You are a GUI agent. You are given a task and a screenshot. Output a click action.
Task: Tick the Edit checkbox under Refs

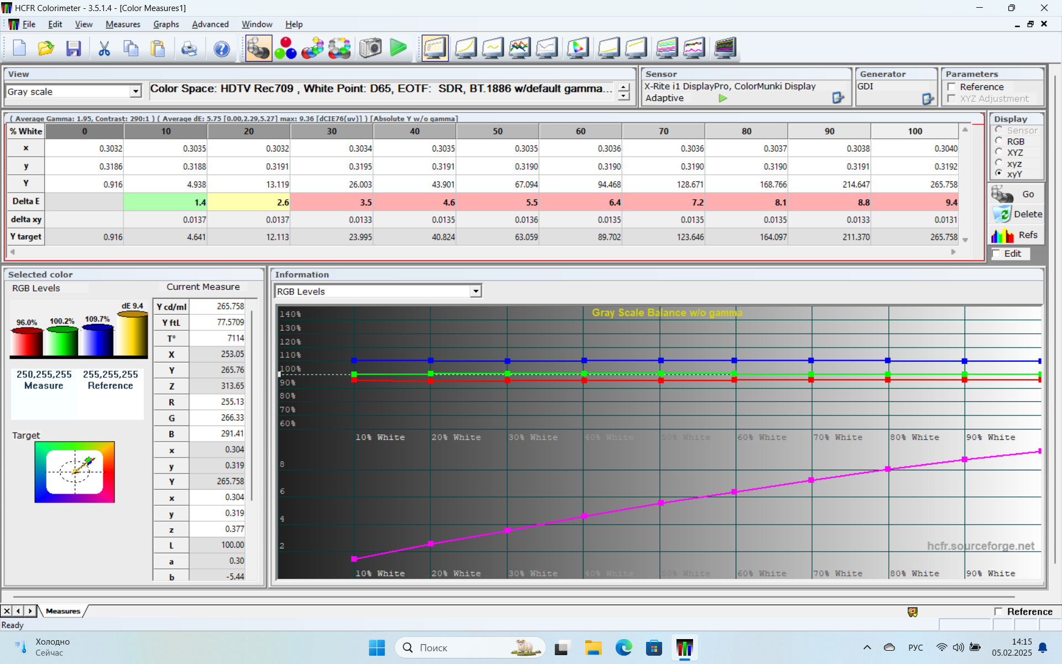tap(997, 253)
